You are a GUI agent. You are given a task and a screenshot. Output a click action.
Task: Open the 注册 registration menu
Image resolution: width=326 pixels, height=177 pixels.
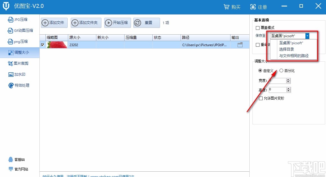point(259,6)
